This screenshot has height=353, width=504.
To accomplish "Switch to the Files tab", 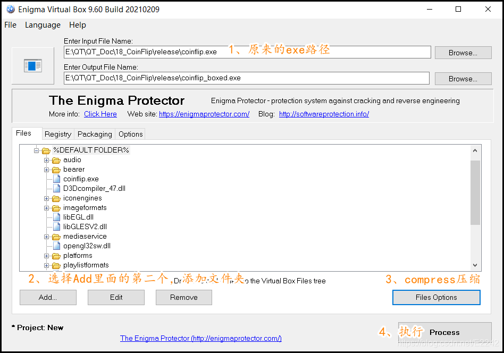I will pos(27,133).
